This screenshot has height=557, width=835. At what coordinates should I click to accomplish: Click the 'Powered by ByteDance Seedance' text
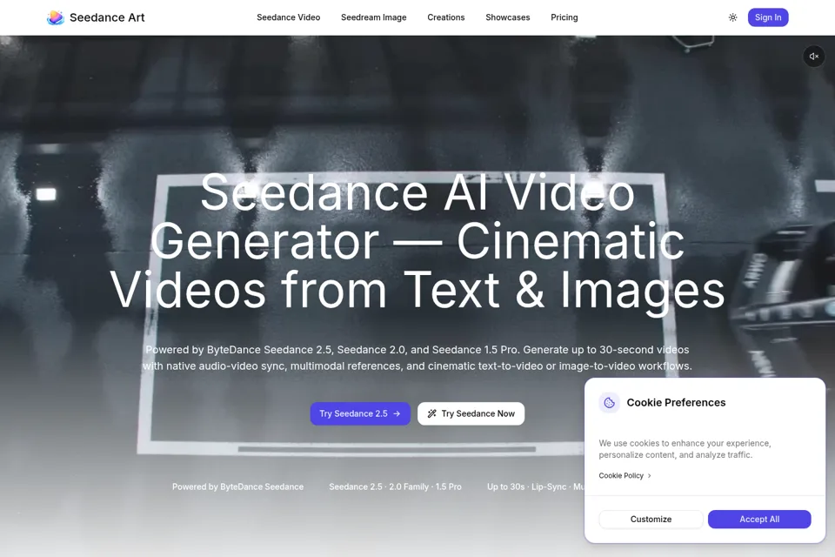pyautogui.click(x=237, y=487)
